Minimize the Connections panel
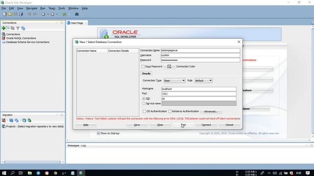 click(x=62, y=22)
